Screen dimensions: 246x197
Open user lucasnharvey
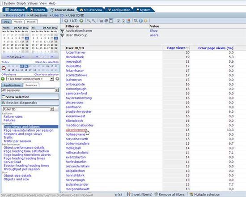[76, 52]
